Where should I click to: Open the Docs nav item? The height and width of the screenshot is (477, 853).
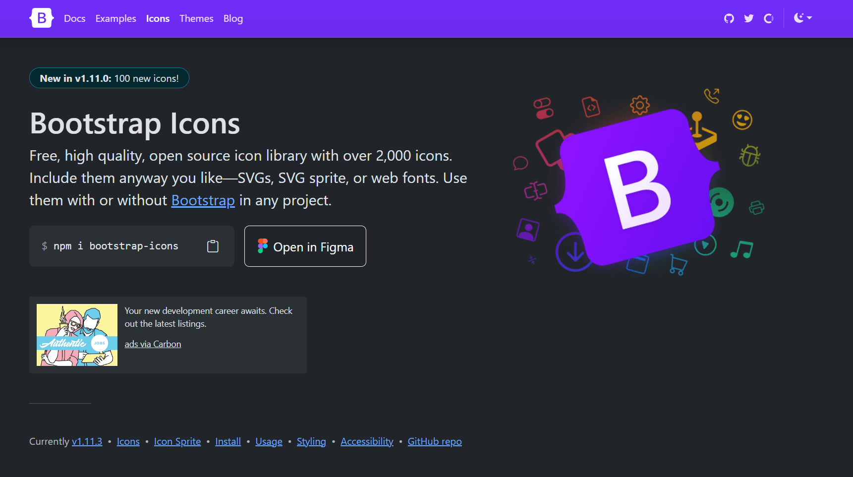pos(74,18)
